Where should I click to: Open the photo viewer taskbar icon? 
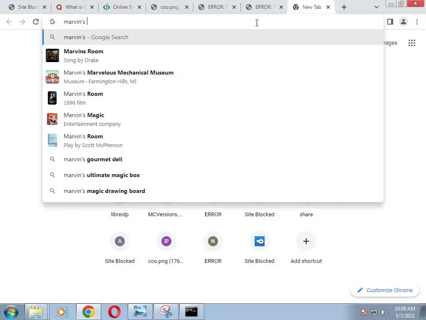tap(140, 312)
